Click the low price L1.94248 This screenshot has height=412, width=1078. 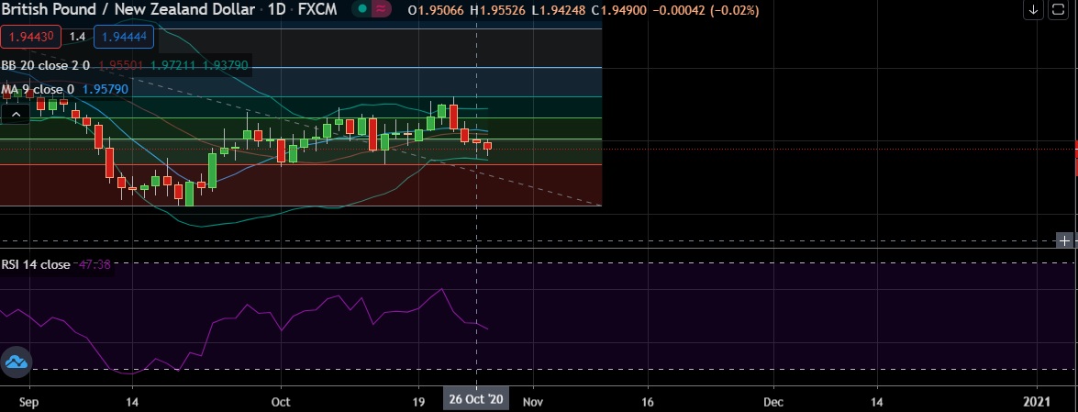pos(560,11)
